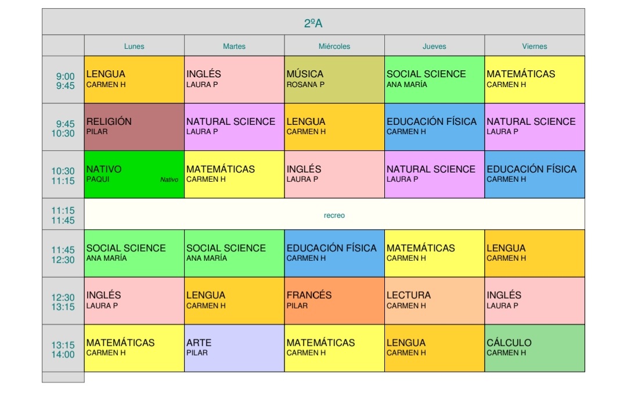Select the 13:15 14:00 time slot label
627x406 pixels.
click(63, 349)
